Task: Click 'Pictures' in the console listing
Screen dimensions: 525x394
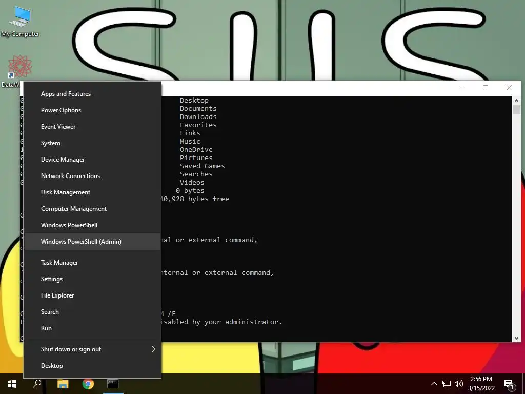Action: tap(196, 158)
